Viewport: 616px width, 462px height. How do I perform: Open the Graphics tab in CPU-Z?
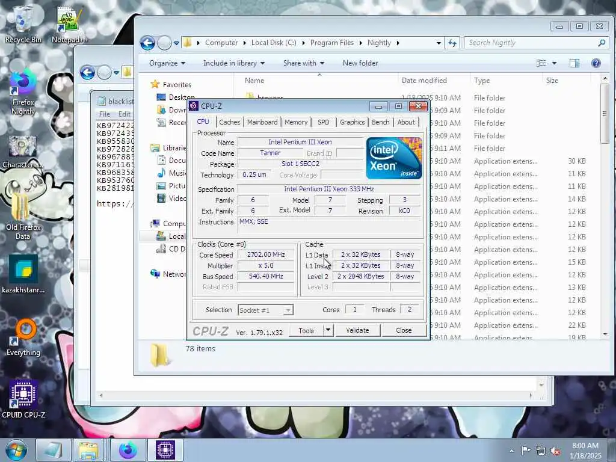(353, 122)
